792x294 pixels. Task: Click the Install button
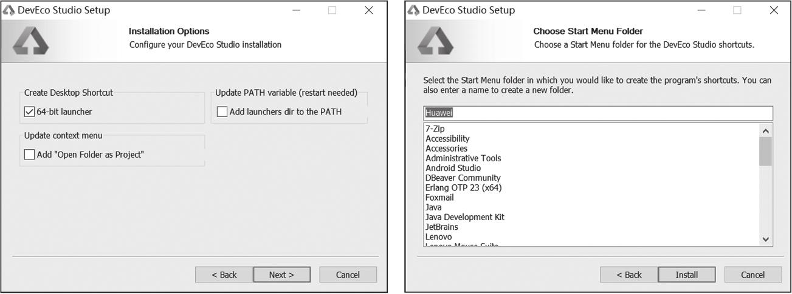pyautogui.click(x=686, y=275)
